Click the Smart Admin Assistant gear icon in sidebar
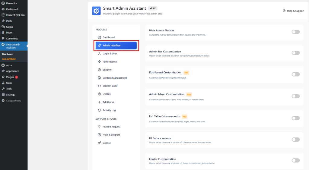Image resolution: width=309 pixels, height=170 pixels. pos(3,45)
